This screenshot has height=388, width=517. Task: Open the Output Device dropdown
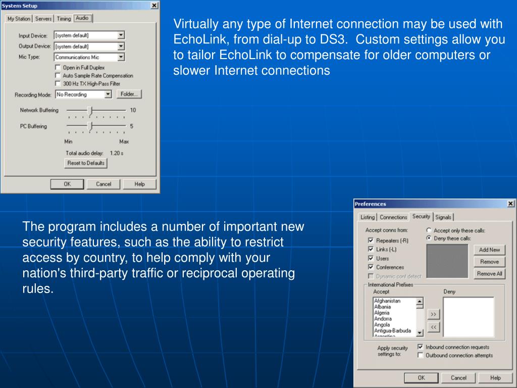pos(121,46)
